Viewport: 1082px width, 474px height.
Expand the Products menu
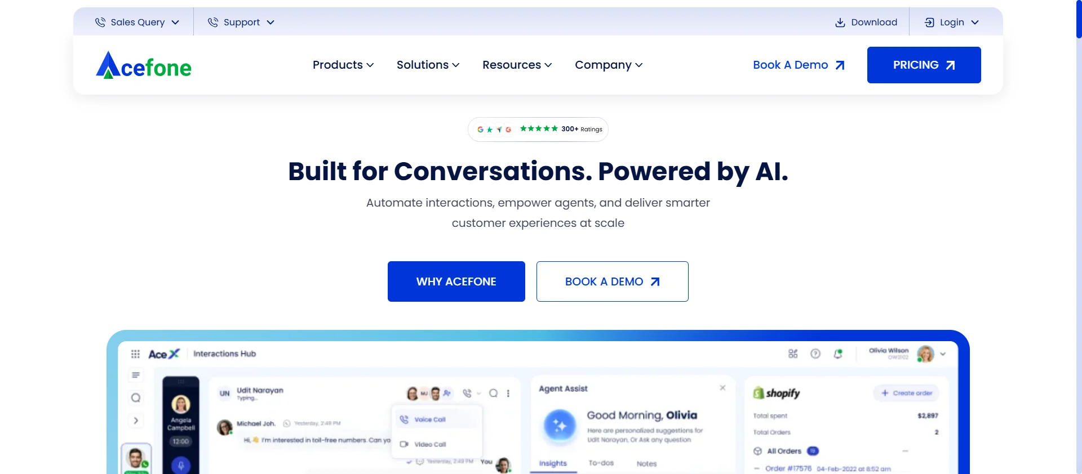[x=343, y=65]
